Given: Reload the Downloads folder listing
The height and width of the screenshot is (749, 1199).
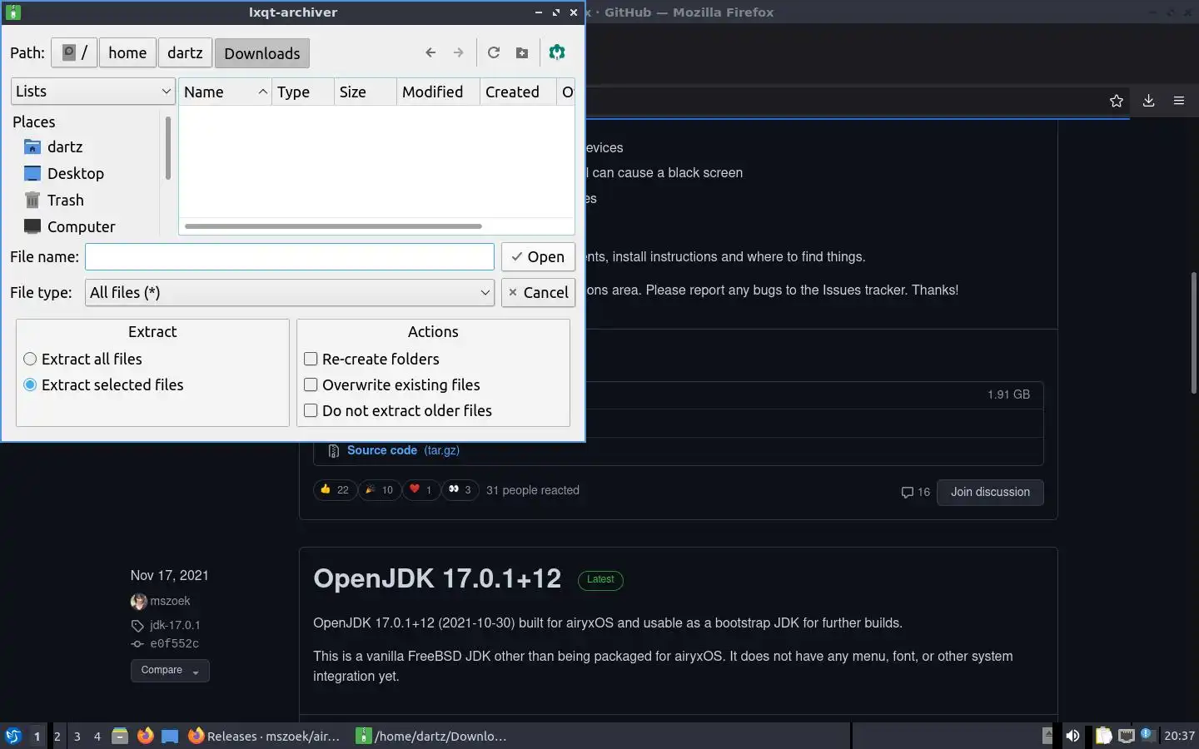Looking at the screenshot, I should pyautogui.click(x=494, y=52).
